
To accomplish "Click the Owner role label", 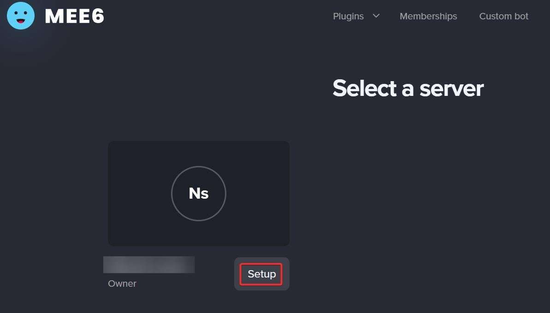I will pos(122,283).
